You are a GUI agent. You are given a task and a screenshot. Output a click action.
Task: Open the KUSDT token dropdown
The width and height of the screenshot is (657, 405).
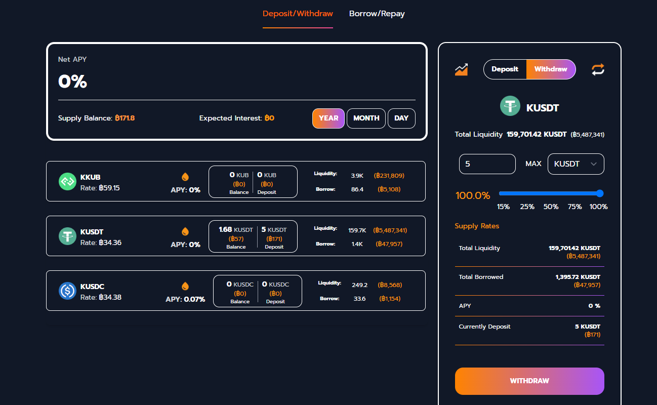pos(576,164)
